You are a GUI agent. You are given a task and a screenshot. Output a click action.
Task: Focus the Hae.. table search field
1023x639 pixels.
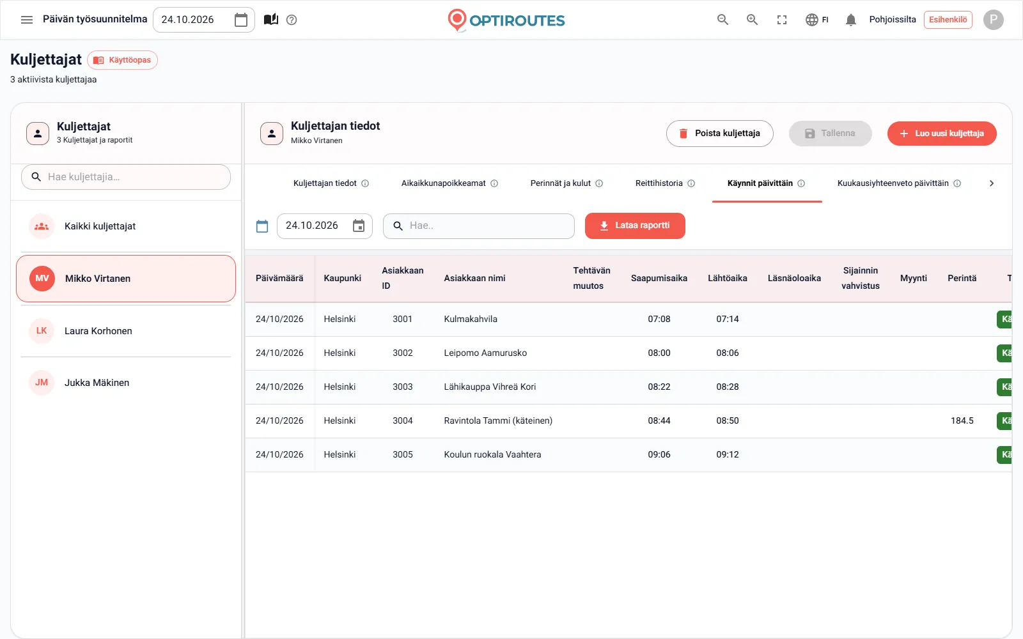point(479,226)
